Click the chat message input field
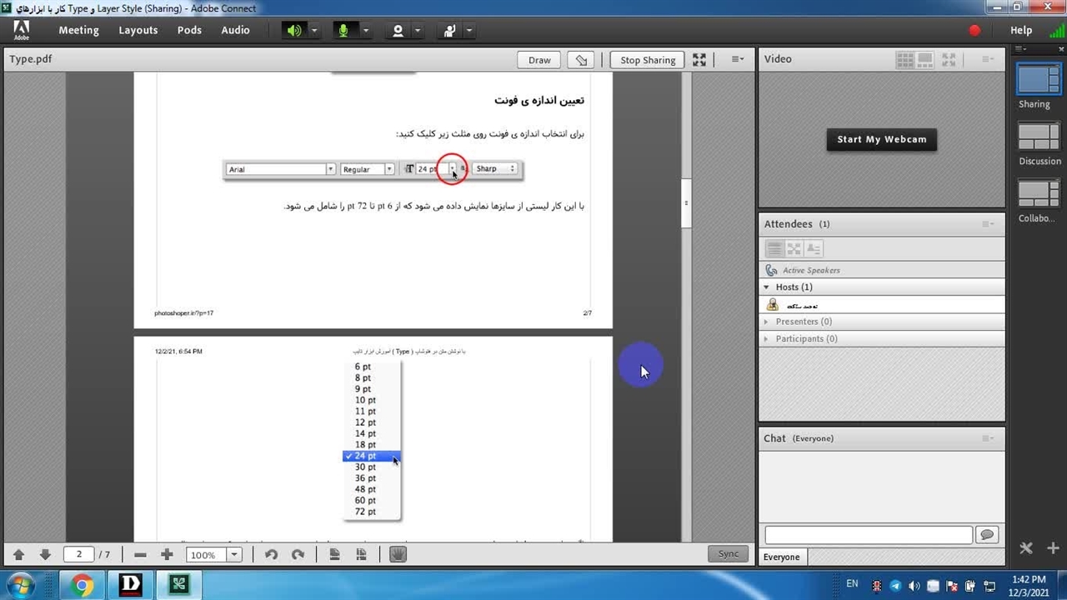 tap(868, 535)
